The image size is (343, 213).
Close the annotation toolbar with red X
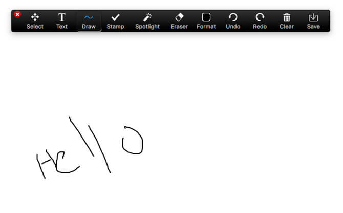coord(18,15)
